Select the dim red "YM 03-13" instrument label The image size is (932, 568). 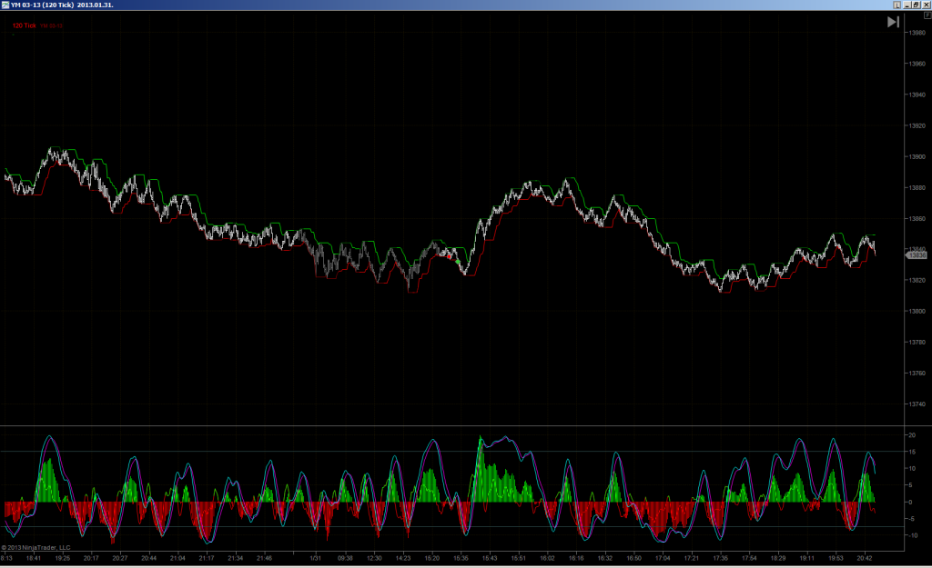tap(52, 26)
